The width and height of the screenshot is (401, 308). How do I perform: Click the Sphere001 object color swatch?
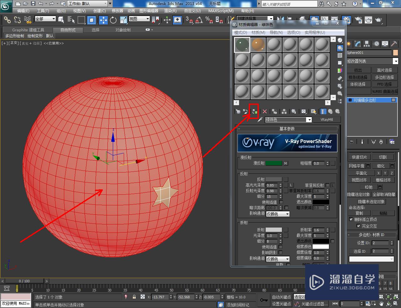[395, 53]
